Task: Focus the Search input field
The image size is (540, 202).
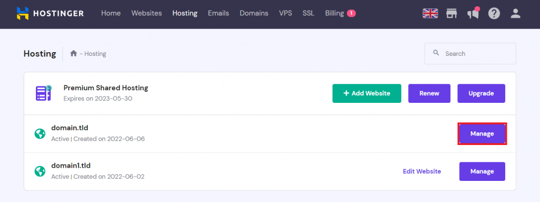Action: pos(470,53)
